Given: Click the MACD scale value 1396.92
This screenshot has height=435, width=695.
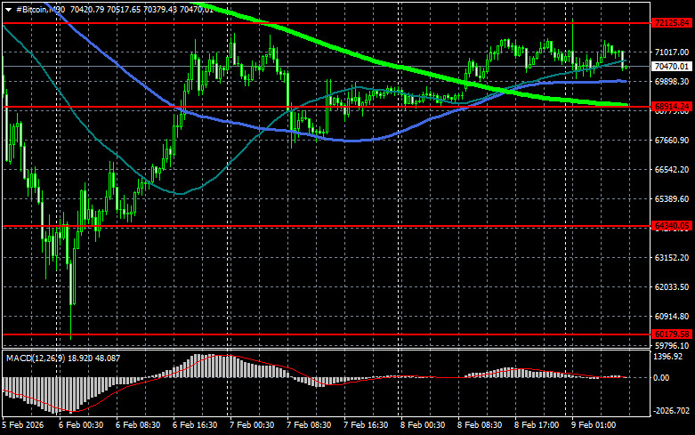Looking at the screenshot, I should [668, 357].
